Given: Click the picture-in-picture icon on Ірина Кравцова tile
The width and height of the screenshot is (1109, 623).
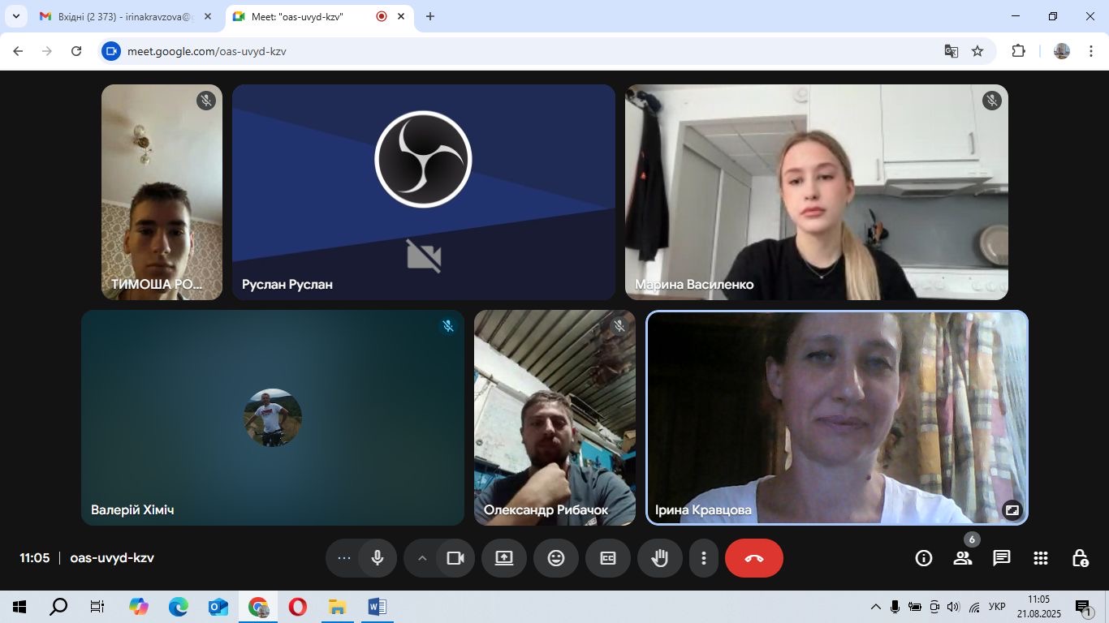Looking at the screenshot, I should [1012, 510].
